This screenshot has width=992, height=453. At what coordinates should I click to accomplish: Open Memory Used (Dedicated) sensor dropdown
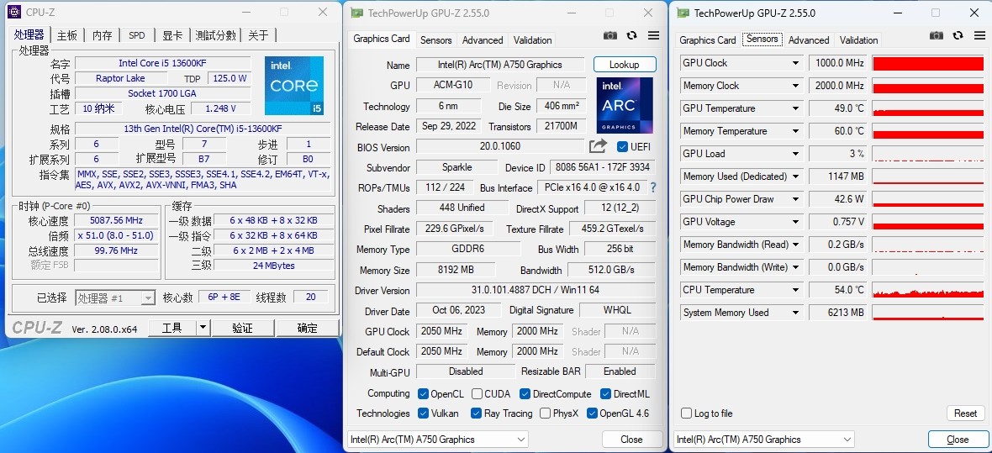click(795, 176)
